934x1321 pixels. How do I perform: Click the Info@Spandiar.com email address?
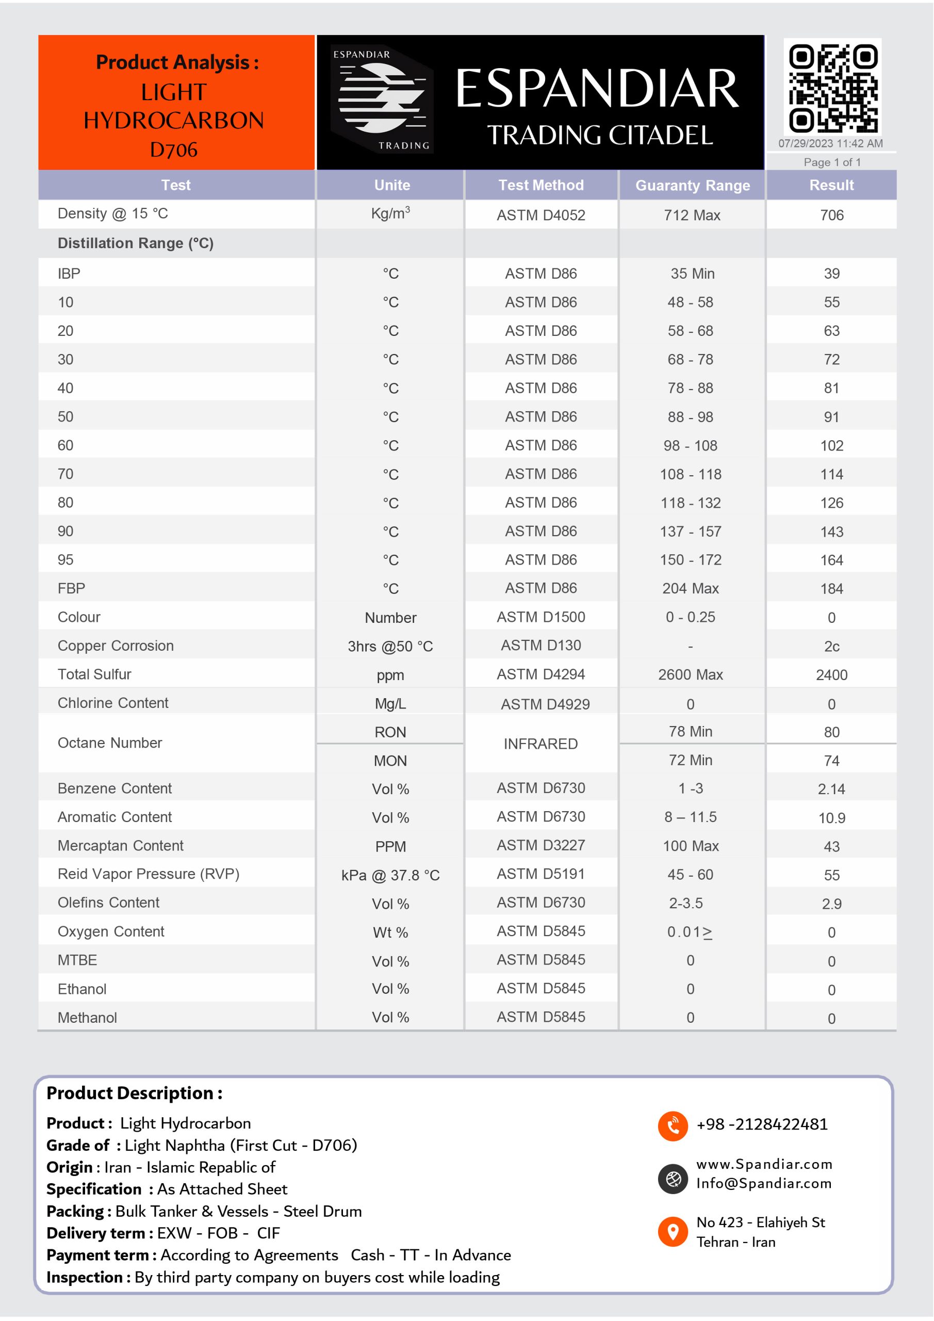click(764, 1183)
